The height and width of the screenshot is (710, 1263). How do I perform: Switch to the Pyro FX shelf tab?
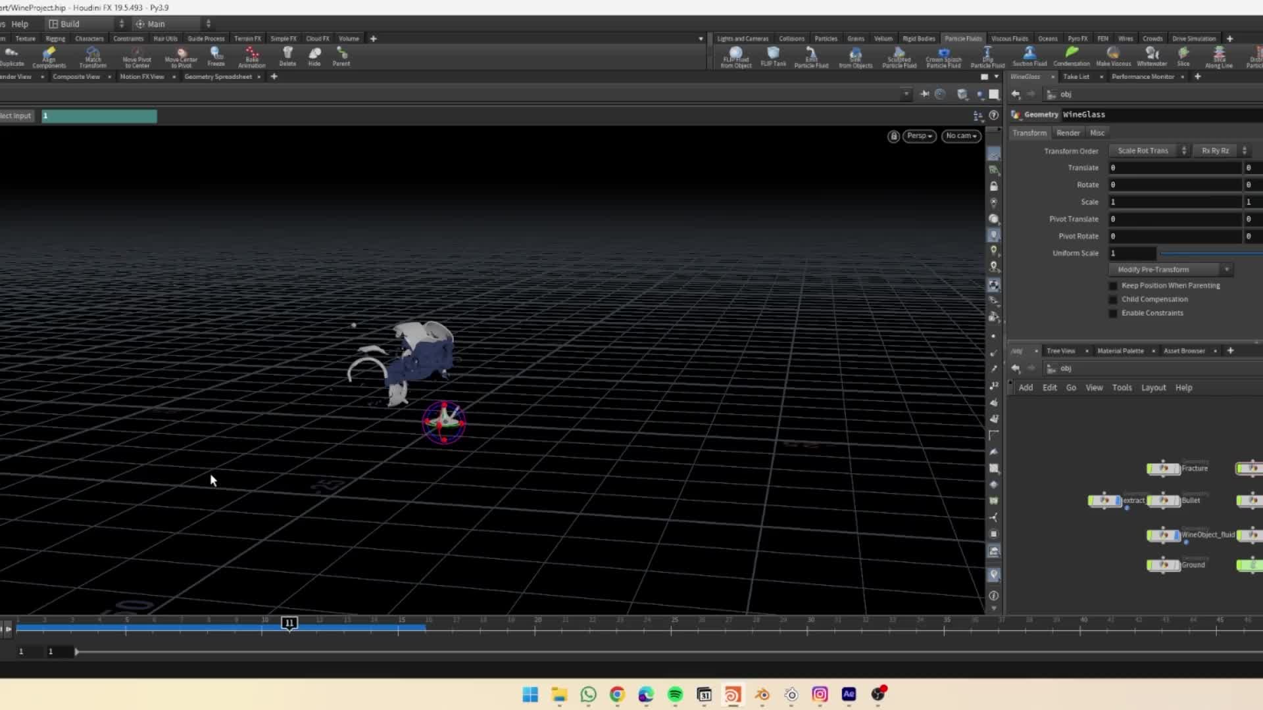1077,39
